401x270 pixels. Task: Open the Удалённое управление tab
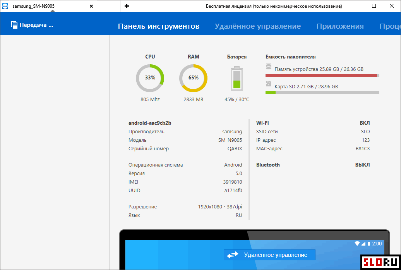tap(258, 26)
